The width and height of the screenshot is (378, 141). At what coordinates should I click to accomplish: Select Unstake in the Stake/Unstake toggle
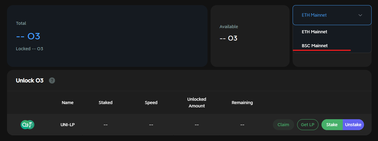pos(353,125)
